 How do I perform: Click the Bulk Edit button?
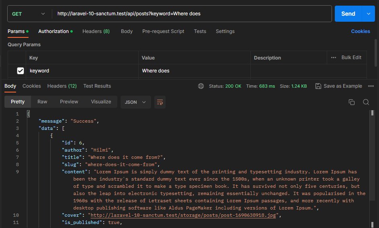pos(351,58)
